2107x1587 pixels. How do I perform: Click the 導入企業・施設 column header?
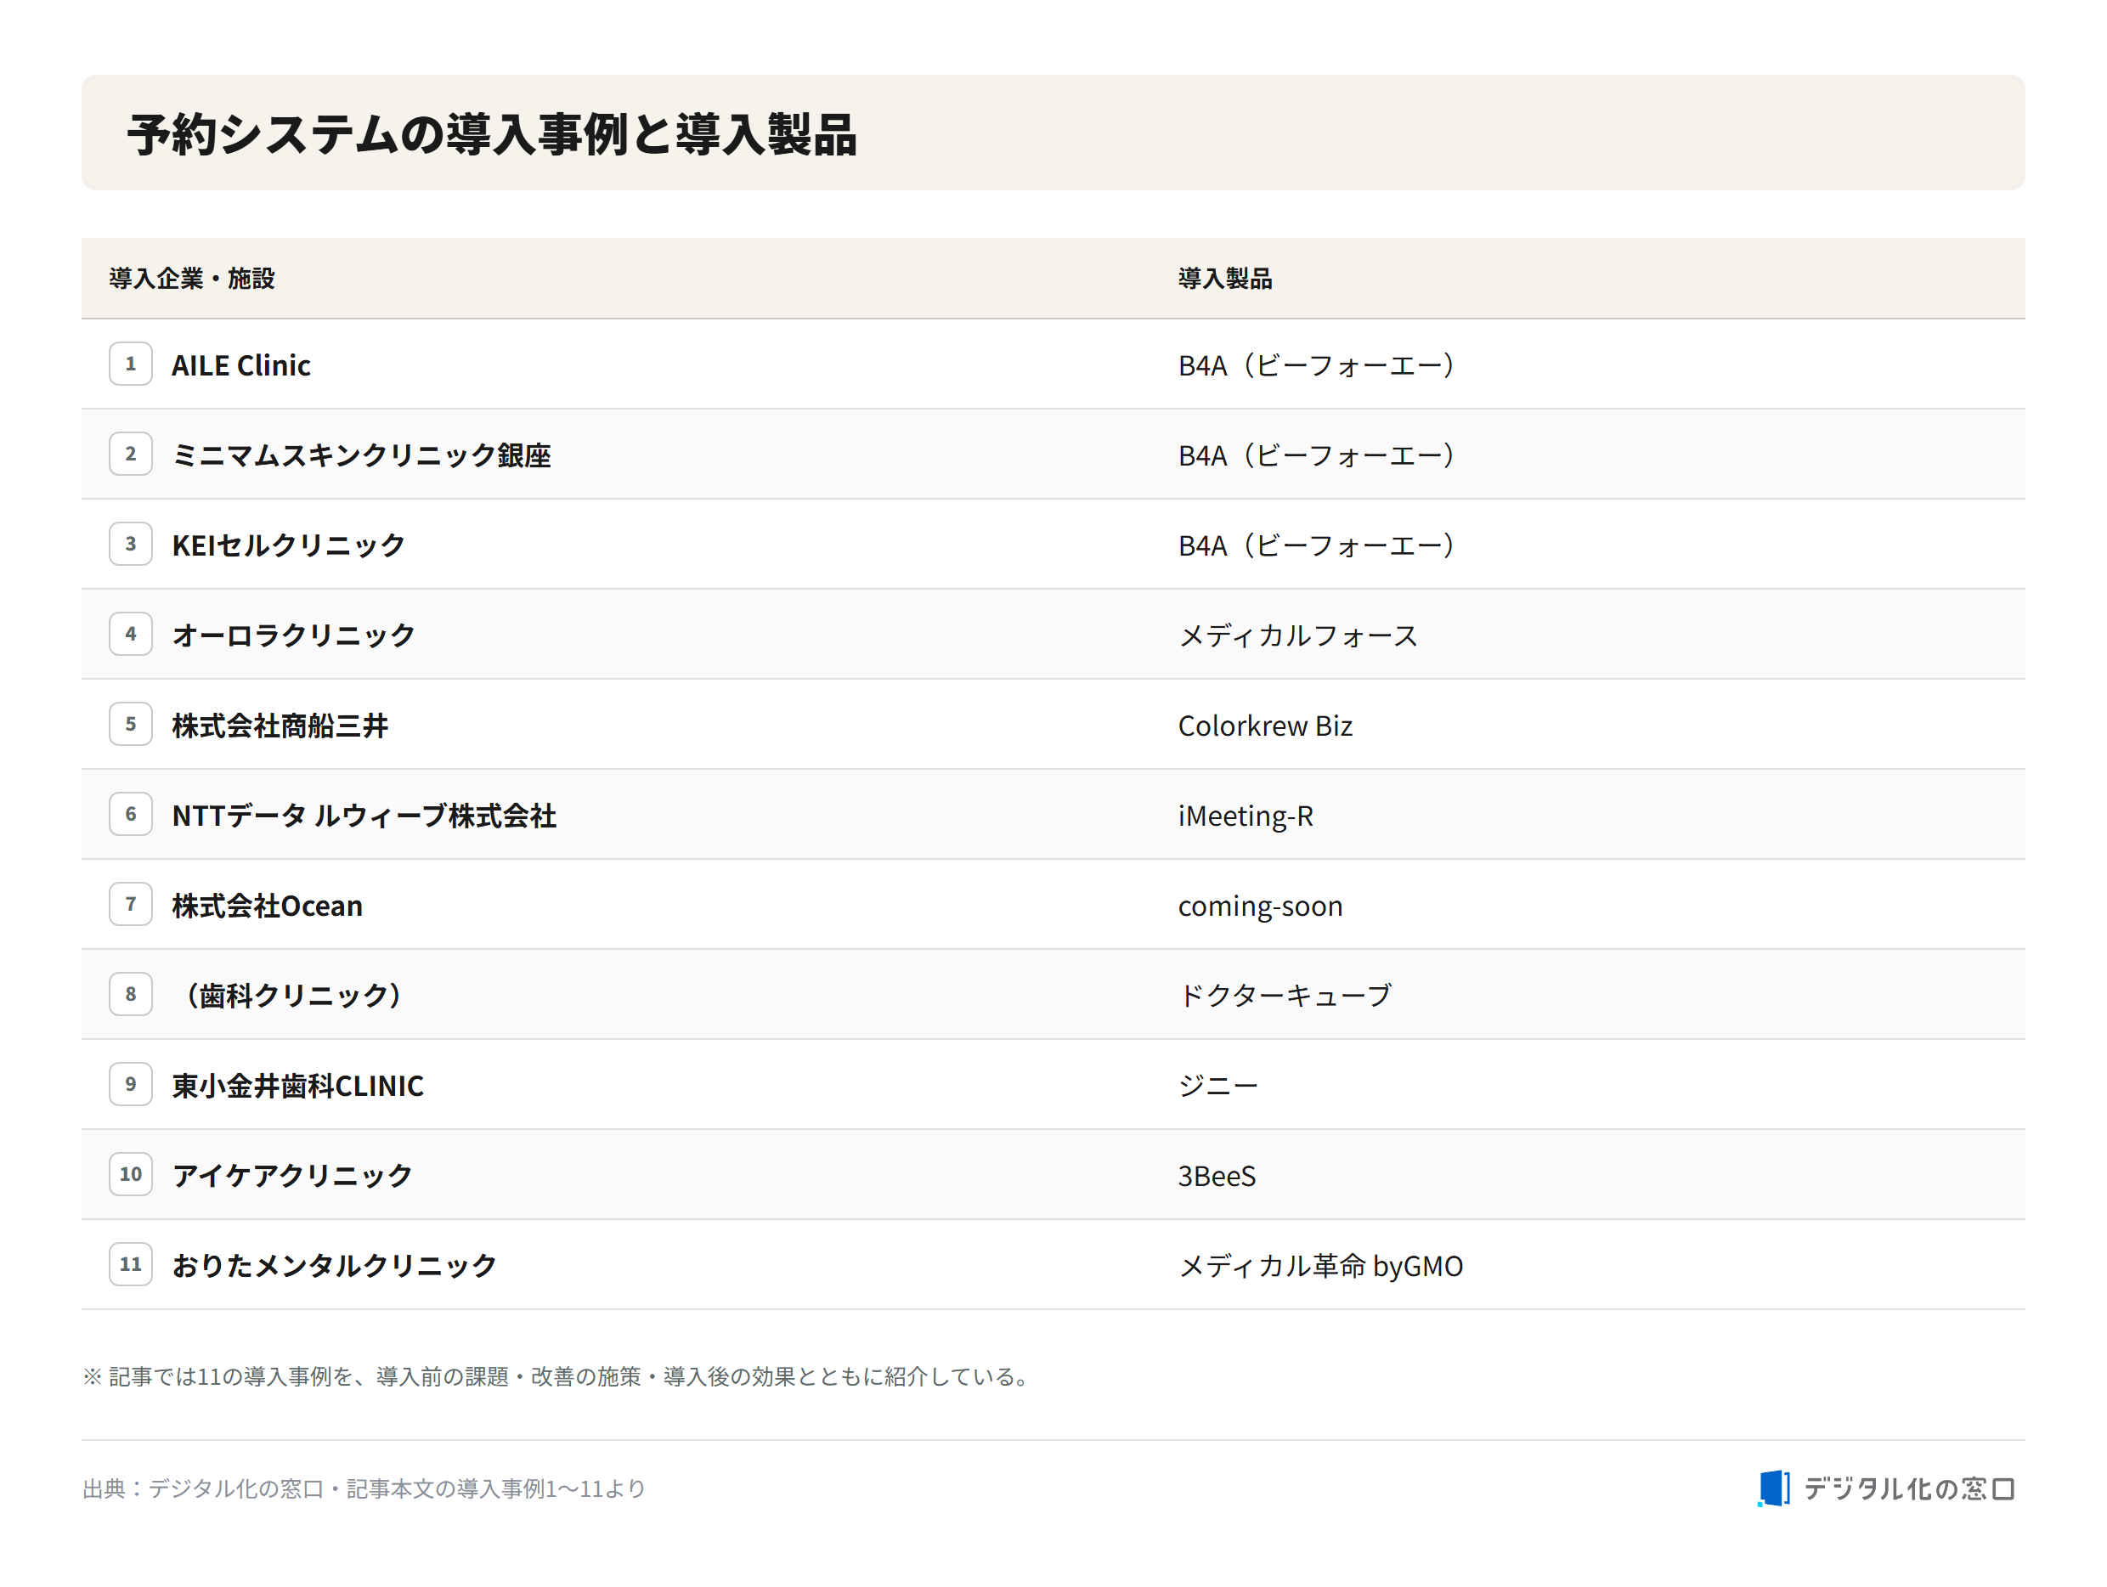pos(191,278)
